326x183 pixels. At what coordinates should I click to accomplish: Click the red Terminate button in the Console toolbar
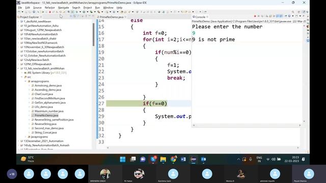point(255,16)
